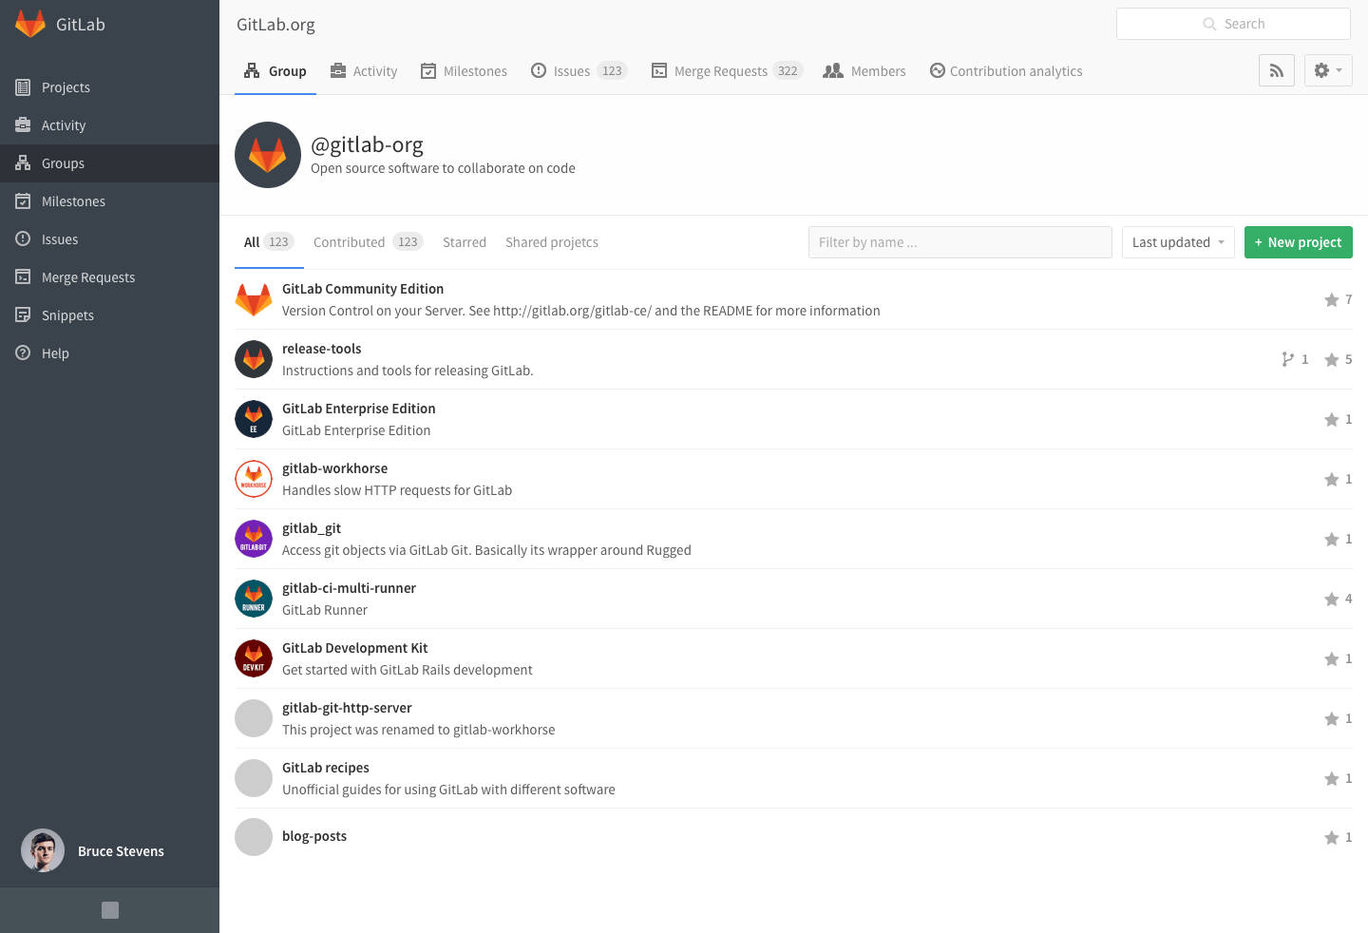
Task: Open the release-tools project
Action: (x=322, y=349)
